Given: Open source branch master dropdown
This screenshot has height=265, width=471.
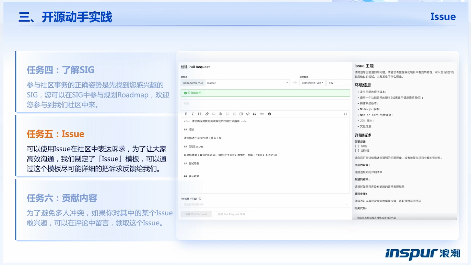Looking at the screenshot, I should 247,83.
